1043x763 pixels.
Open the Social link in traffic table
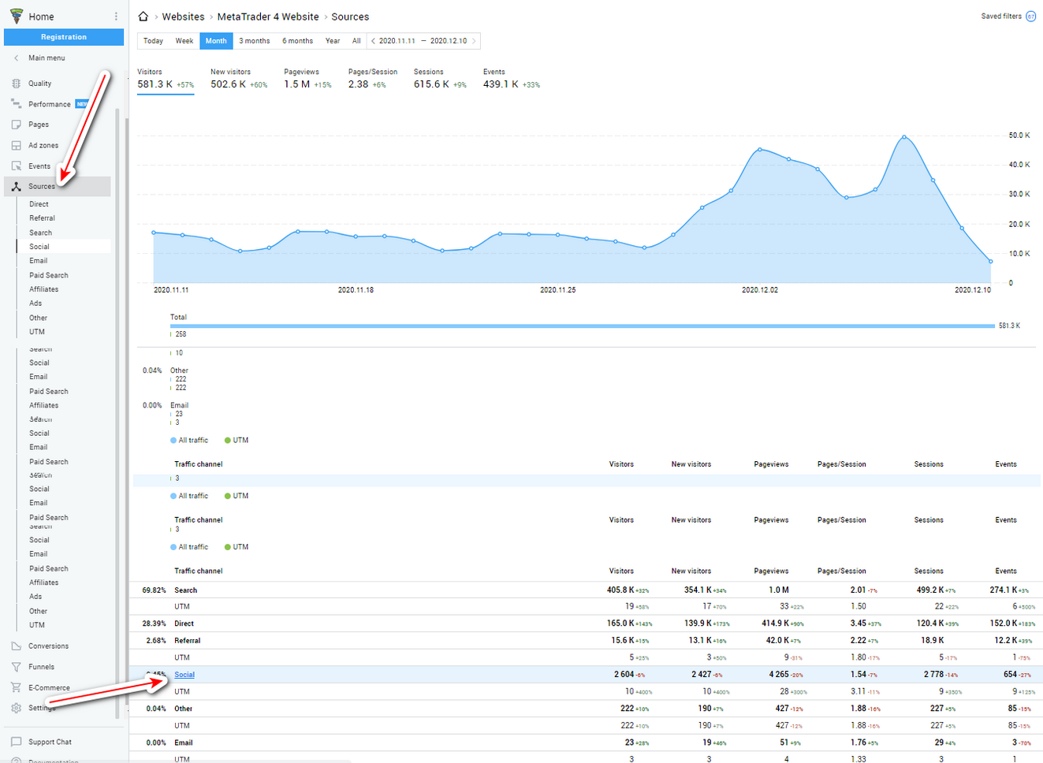click(184, 675)
